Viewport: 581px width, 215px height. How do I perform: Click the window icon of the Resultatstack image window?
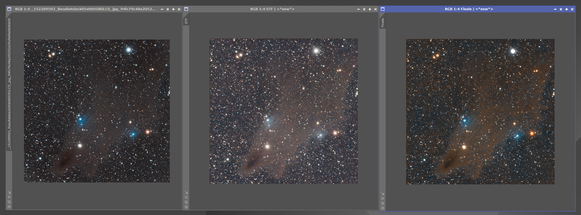[9, 9]
